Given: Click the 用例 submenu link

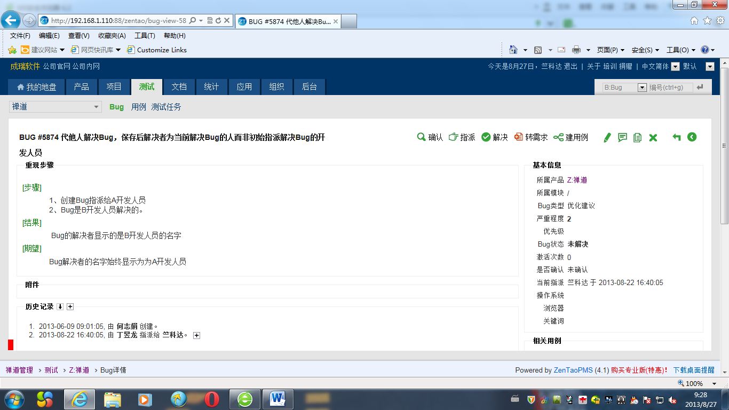Looking at the screenshot, I should (x=139, y=107).
